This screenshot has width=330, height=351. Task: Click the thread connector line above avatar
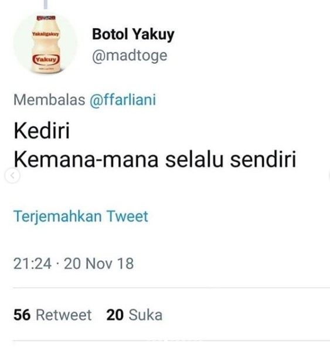tap(46, 5)
